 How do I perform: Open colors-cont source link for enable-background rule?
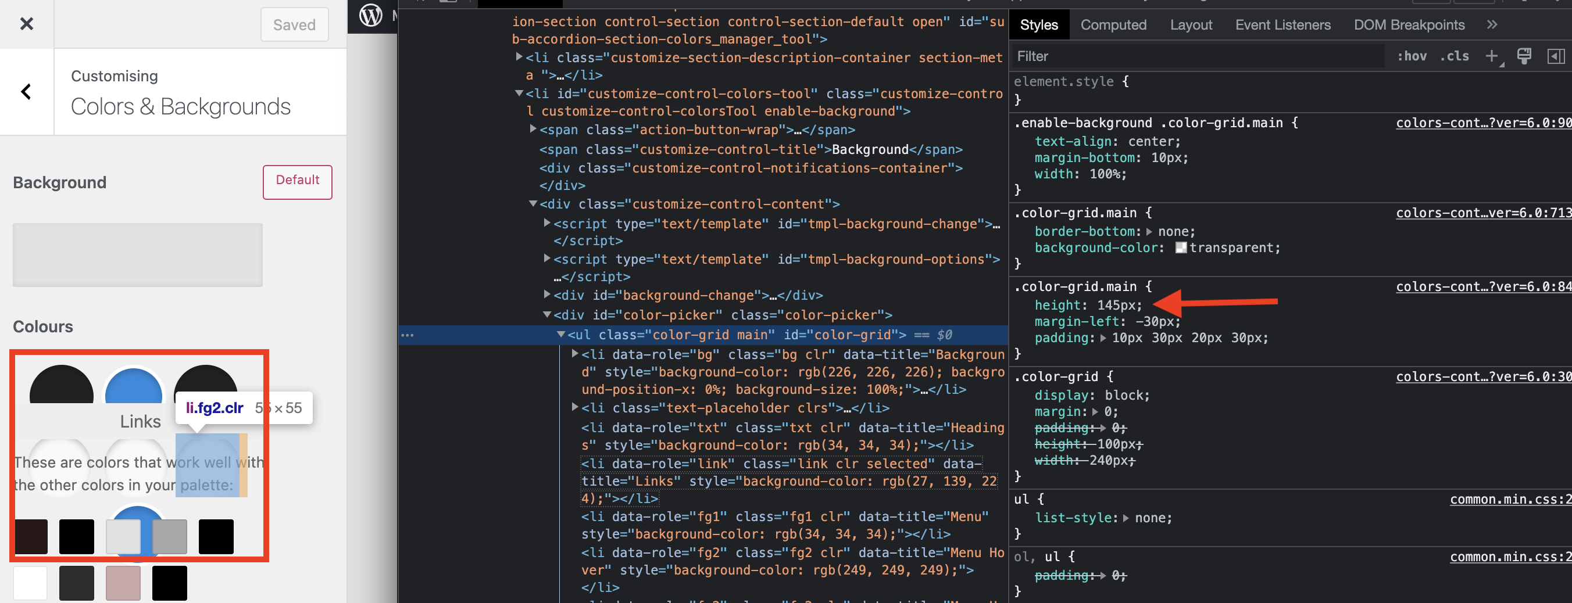[1484, 123]
